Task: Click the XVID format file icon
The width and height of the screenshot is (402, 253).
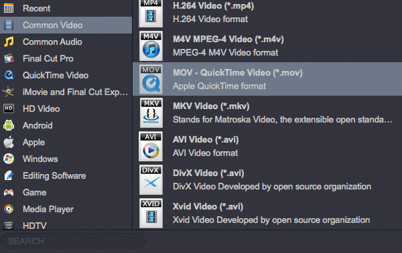Action: [x=151, y=214]
